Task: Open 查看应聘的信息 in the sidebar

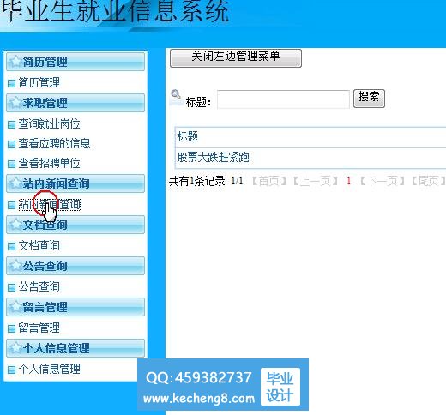Action: 54,143
